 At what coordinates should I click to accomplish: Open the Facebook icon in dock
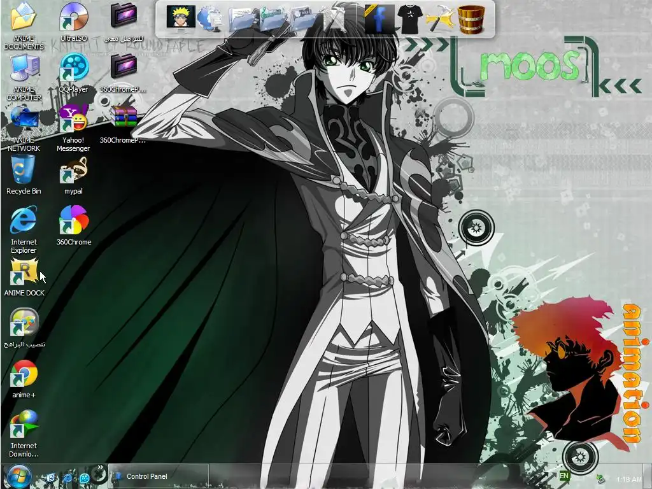click(379, 18)
